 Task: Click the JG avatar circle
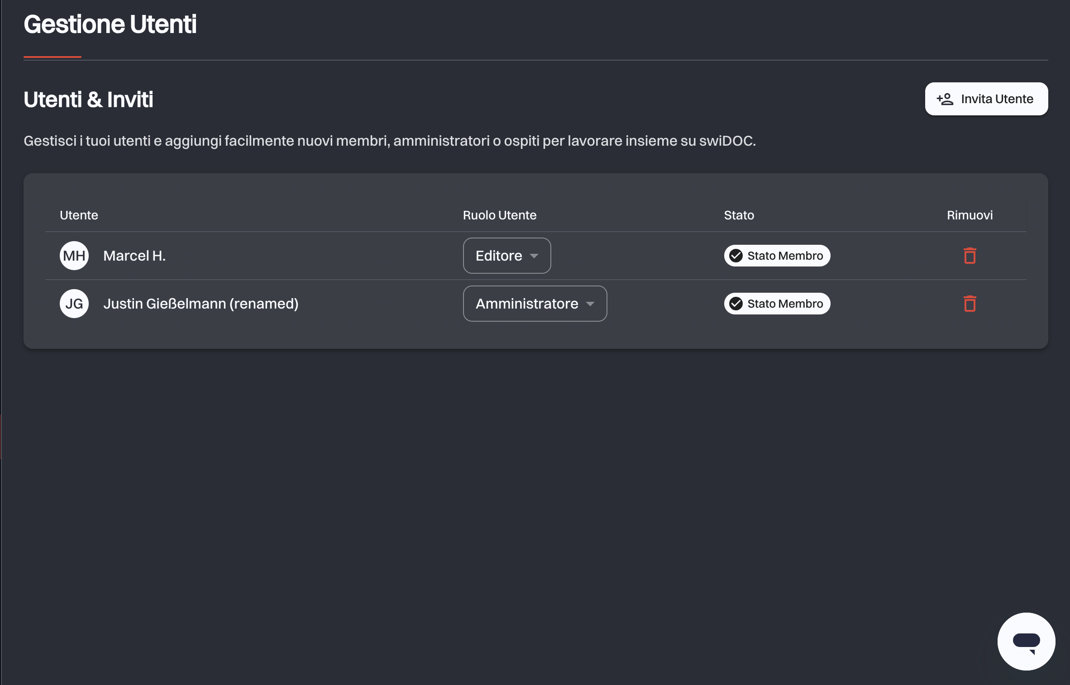click(x=74, y=304)
